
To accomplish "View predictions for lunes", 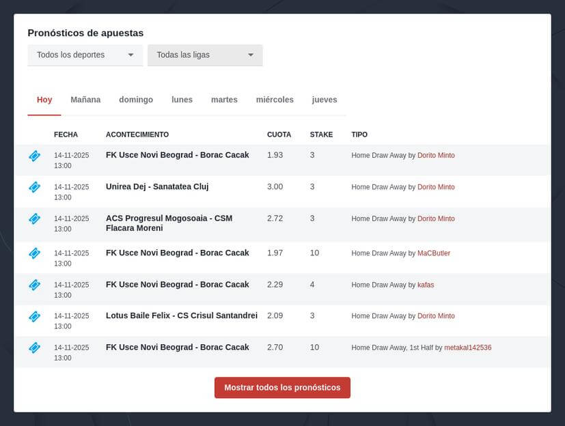I will pos(182,100).
